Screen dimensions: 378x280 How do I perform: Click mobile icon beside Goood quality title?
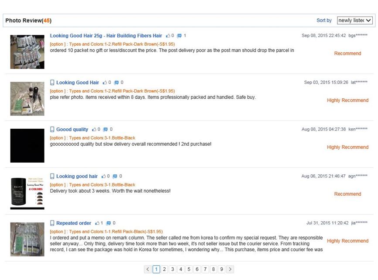click(52, 130)
